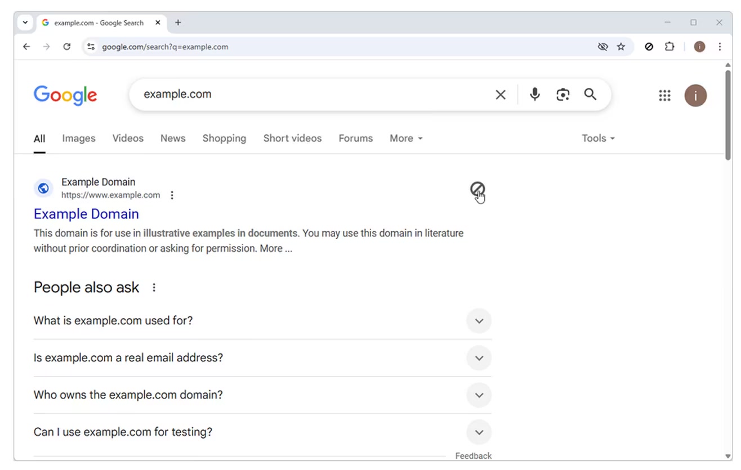Open the Extensions puzzle icon

tap(669, 47)
